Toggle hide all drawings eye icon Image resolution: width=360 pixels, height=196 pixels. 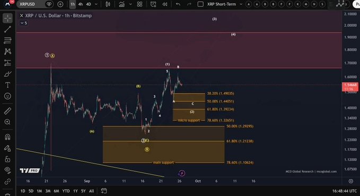tap(7, 170)
